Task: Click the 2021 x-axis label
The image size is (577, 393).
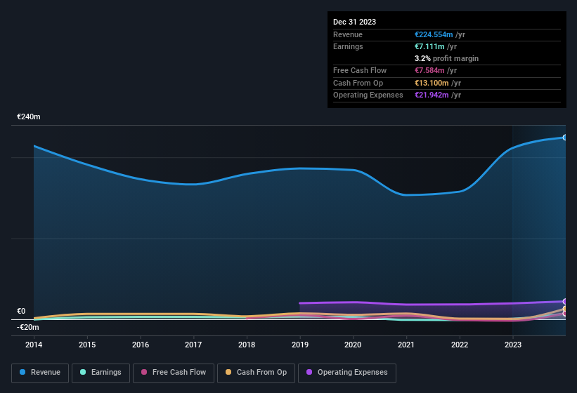Action: 406,345
